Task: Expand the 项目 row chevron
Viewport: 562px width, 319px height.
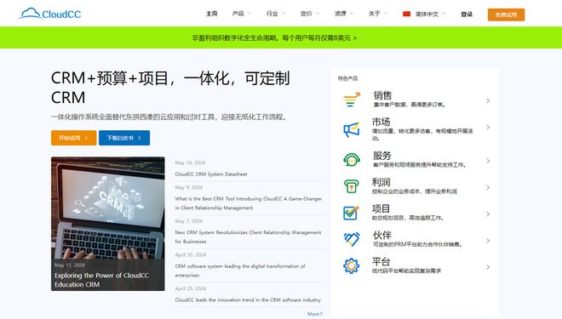Action: [x=488, y=214]
